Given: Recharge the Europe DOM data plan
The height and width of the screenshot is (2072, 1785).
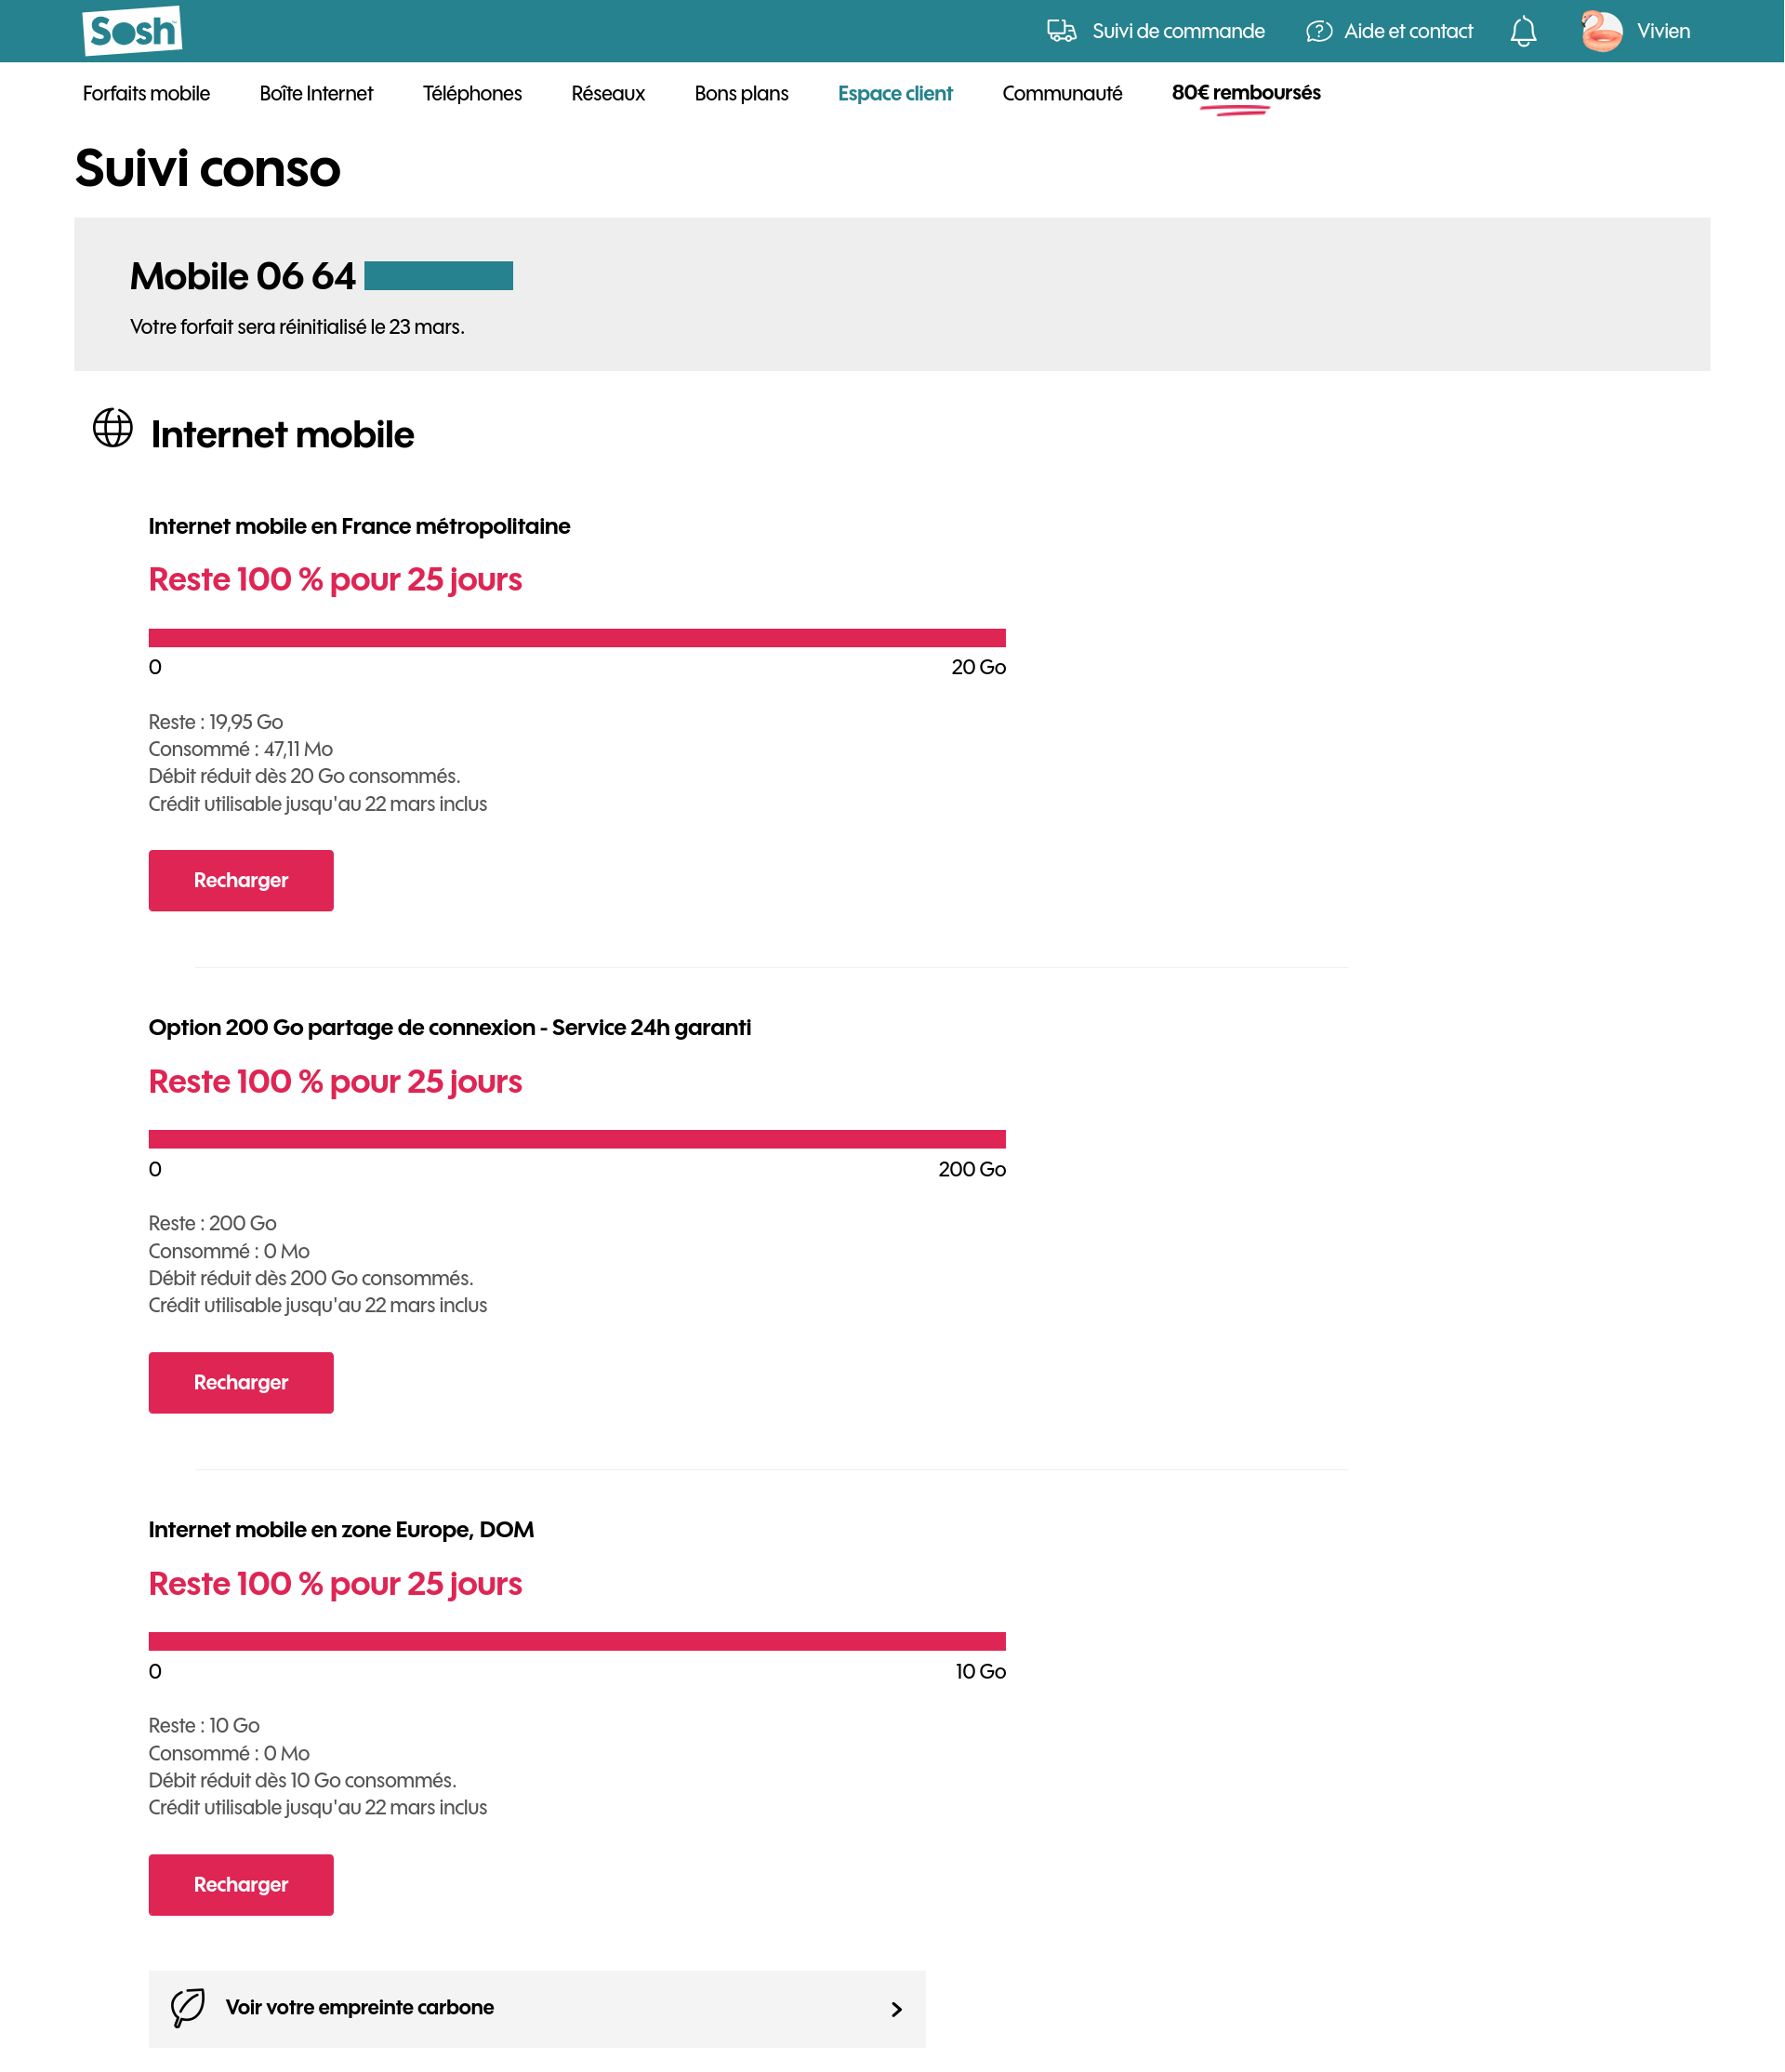Looking at the screenshot, I should (241, 1885).
